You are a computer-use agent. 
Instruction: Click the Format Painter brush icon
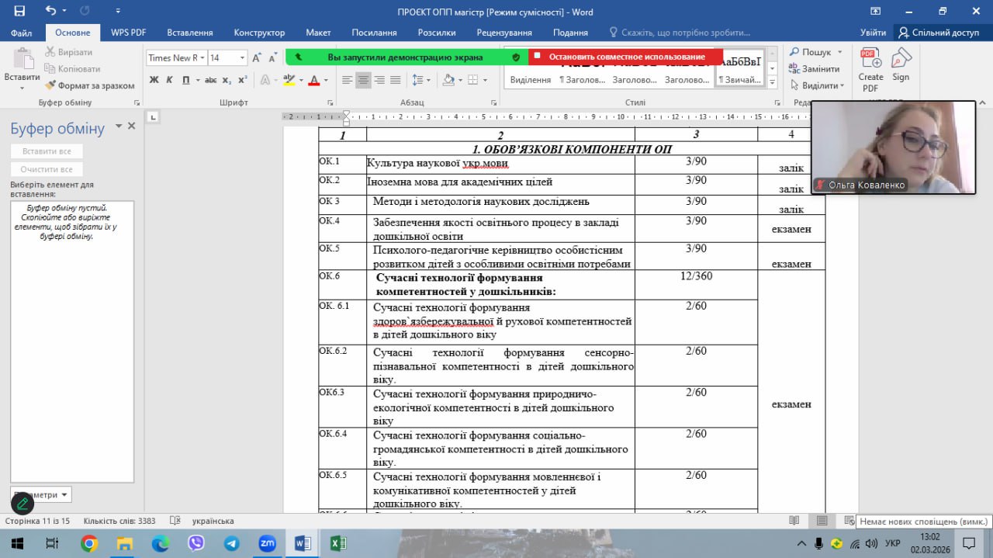(51, 85)
